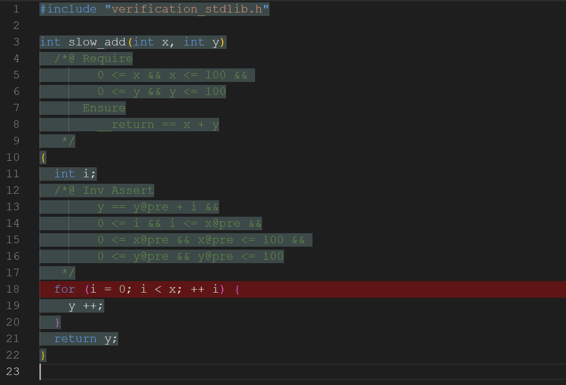Click the Require keyword in the comment
The height and width of the screenshot is (385, 566).
[x=107, y=58]
